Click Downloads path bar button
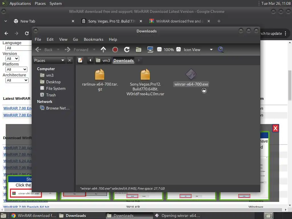Screen dimensions: 292x219 pos(123,60)
